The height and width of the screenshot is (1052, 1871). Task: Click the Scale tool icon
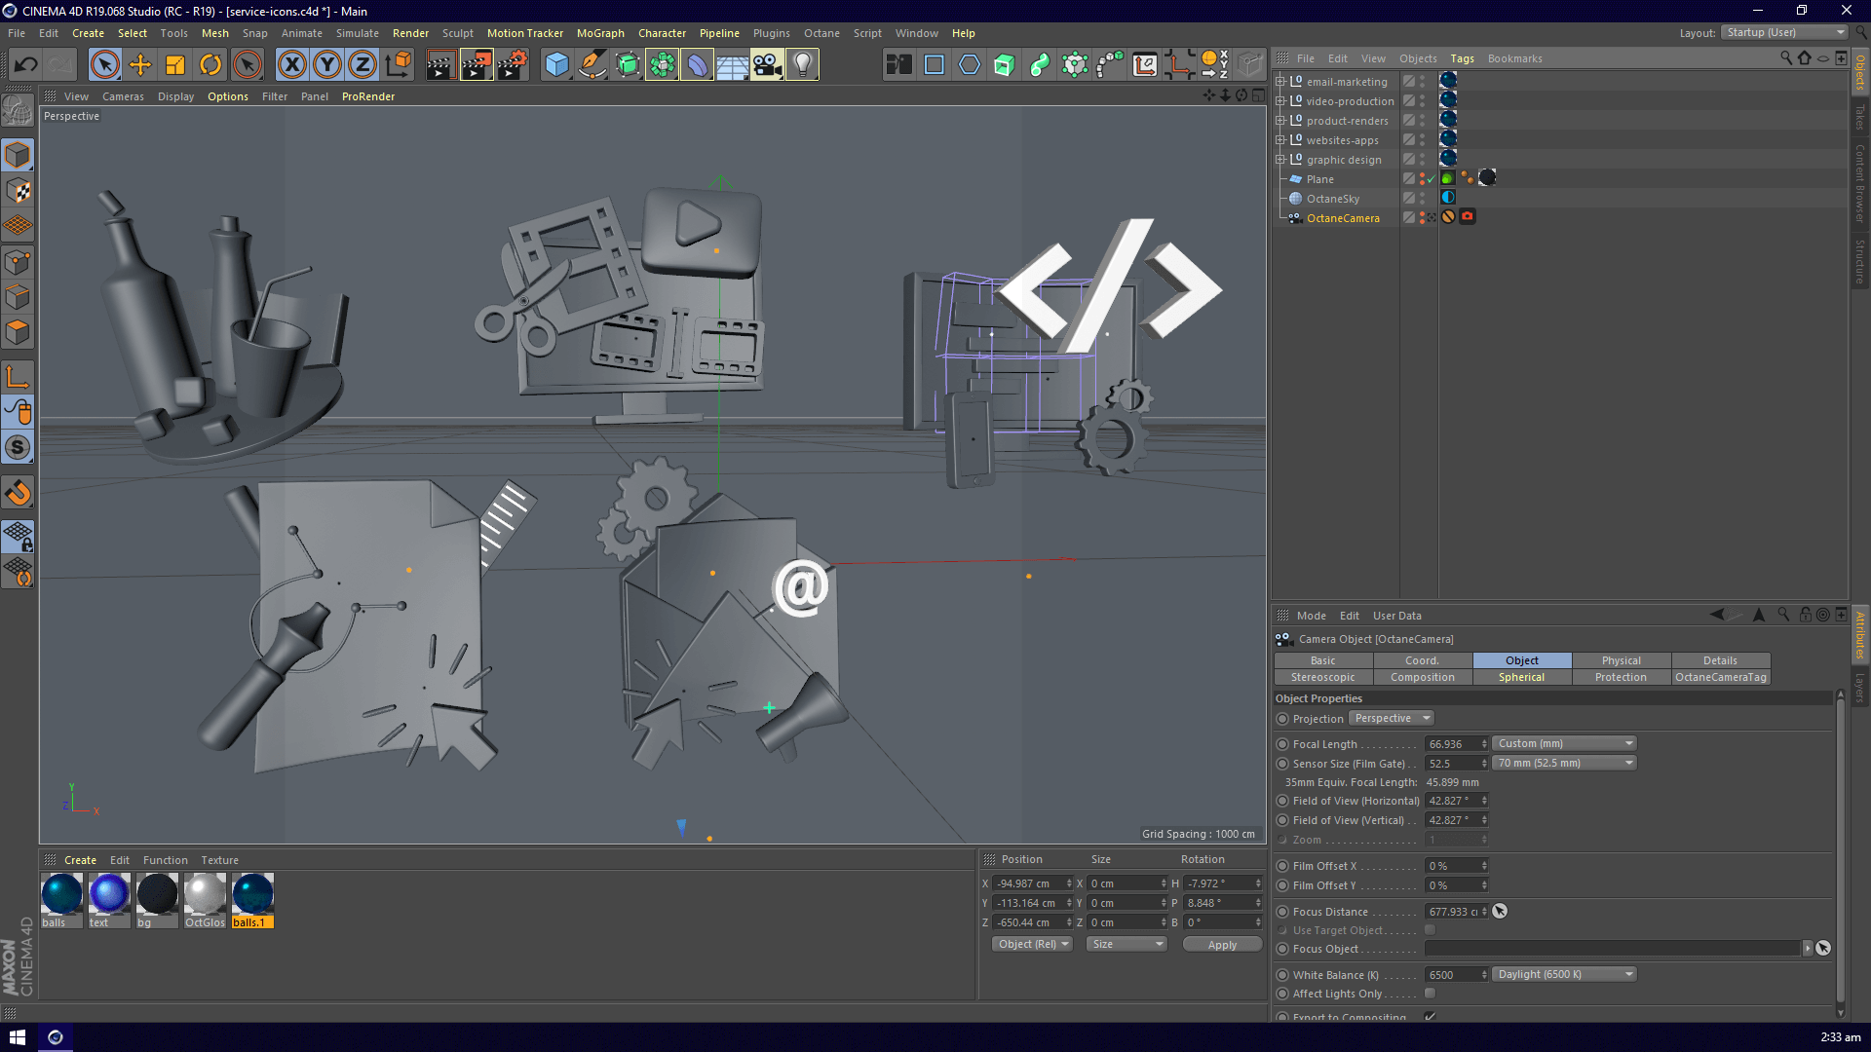click(175, 65)
